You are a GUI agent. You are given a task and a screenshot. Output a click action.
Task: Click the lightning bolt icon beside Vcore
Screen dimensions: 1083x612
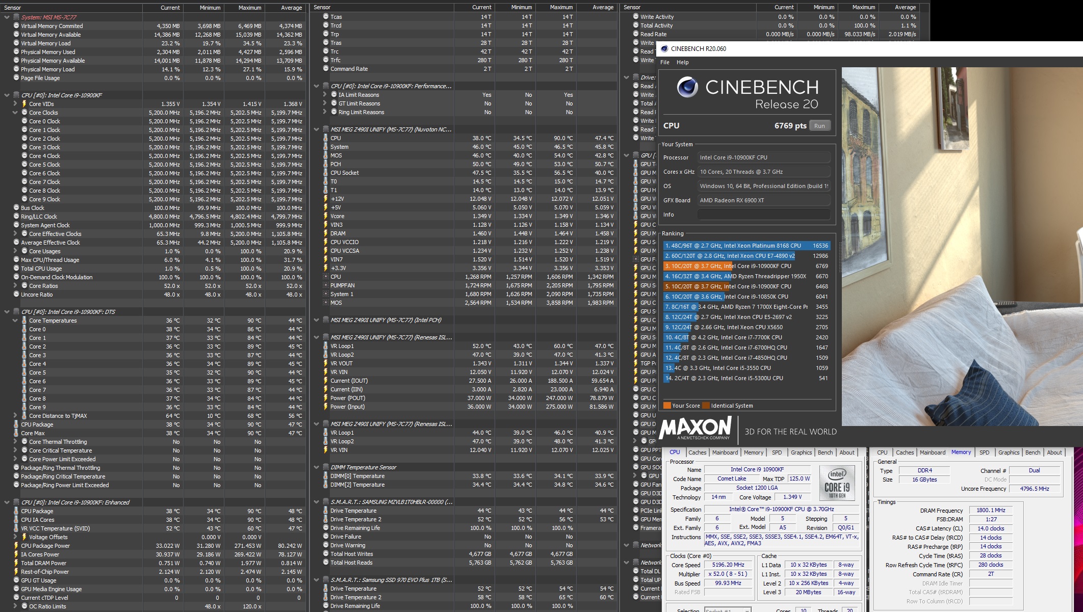[x=326, y=216]
